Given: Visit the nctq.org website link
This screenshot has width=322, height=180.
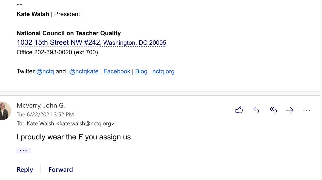Looking at the screenshot, I should pos(163,71).
